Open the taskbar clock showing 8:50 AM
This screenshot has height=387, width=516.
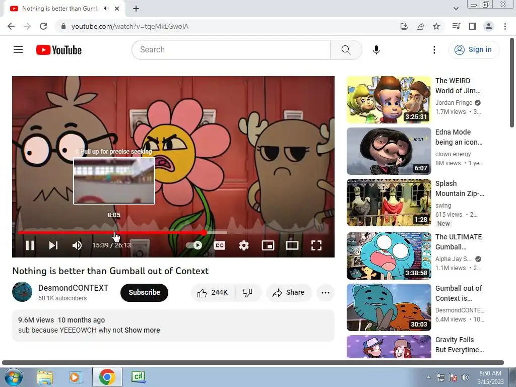pos(490,377)
